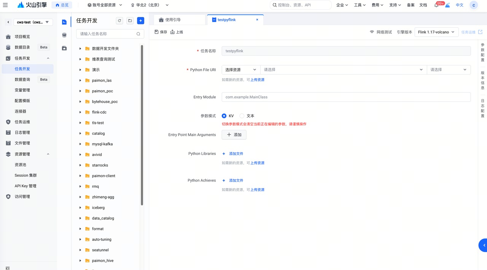
Task: Click the save icon button
Action: tap(161, 32)
